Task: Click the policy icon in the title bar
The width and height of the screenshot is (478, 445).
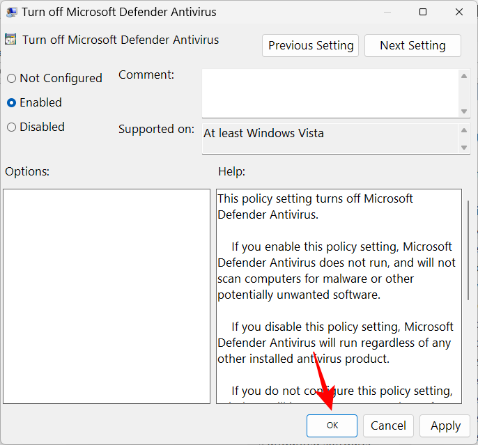Action: pos(12,13)
